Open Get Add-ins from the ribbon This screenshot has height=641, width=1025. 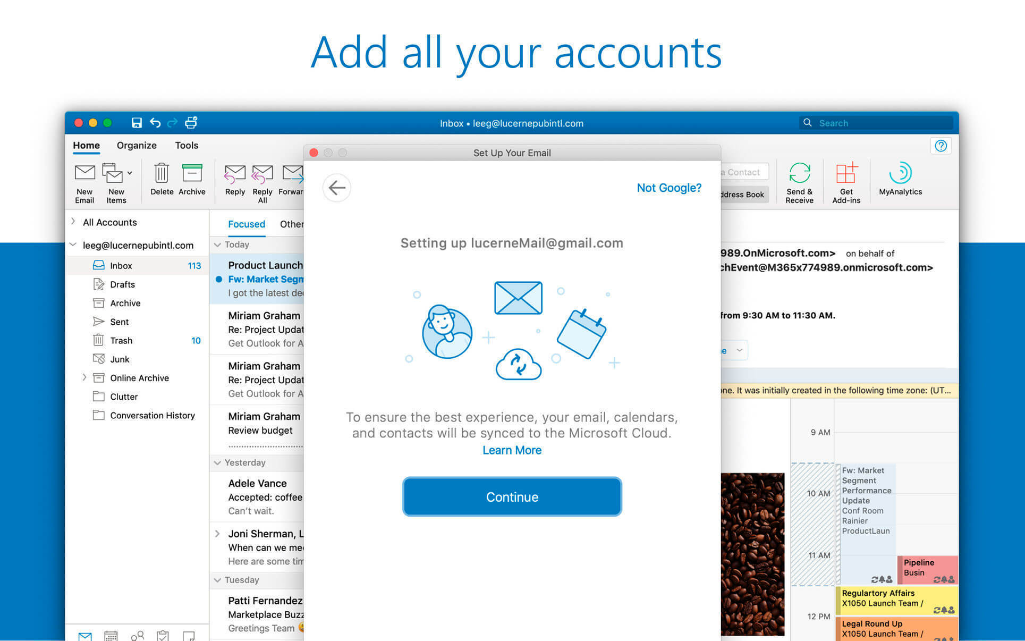click(846, 173)
